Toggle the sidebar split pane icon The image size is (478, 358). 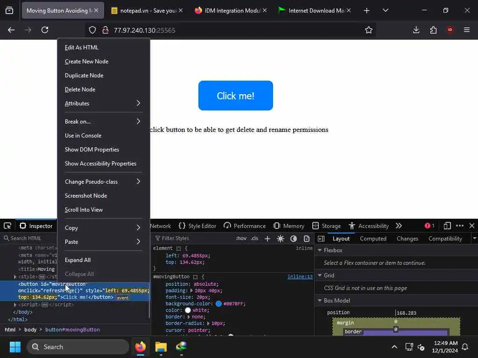(x=321, y=239)
